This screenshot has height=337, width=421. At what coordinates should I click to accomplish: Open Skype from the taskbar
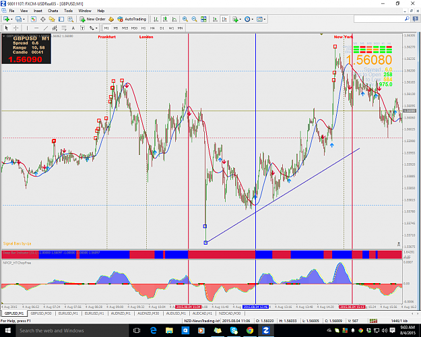click(x=234, y=330)
